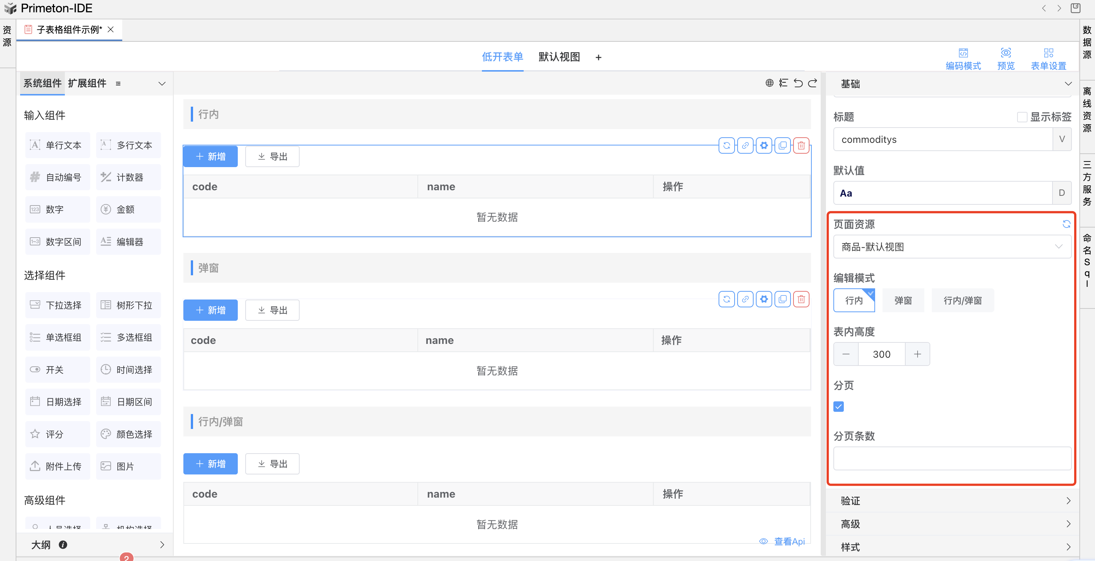Click the undo arrow in canvas toolbar
Viewport: 1095px width, 561px height.
[798, 83]
